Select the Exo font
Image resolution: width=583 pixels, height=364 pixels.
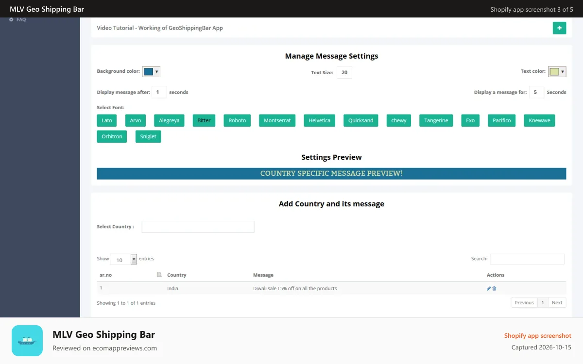point(470,120)
